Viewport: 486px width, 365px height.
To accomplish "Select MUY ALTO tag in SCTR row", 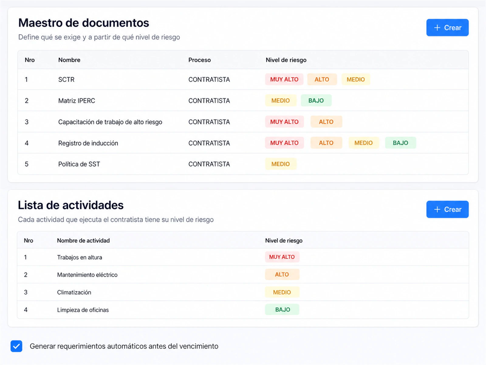I will pyautogui.click(x=284, y=79).
